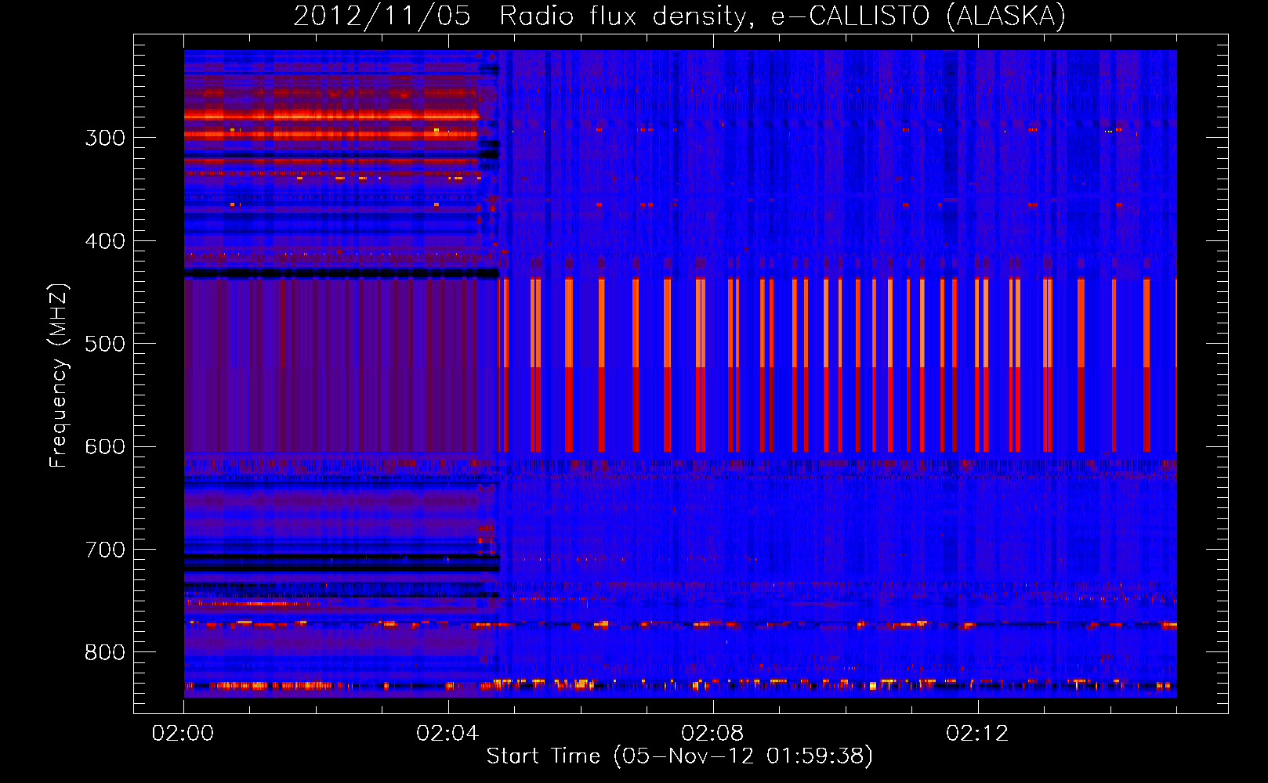Click the 02:12 time tick label
The width and height of the screenshot is (1268, 783).
tap(977, 734)
